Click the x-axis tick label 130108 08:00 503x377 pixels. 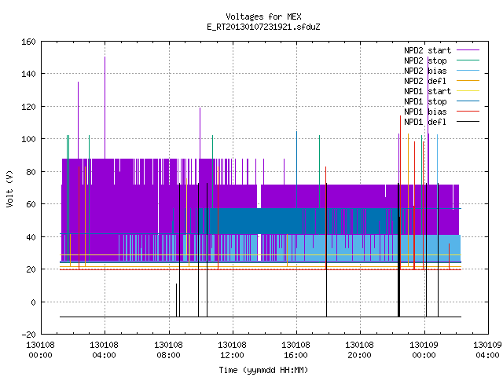[x=168, y=350]
